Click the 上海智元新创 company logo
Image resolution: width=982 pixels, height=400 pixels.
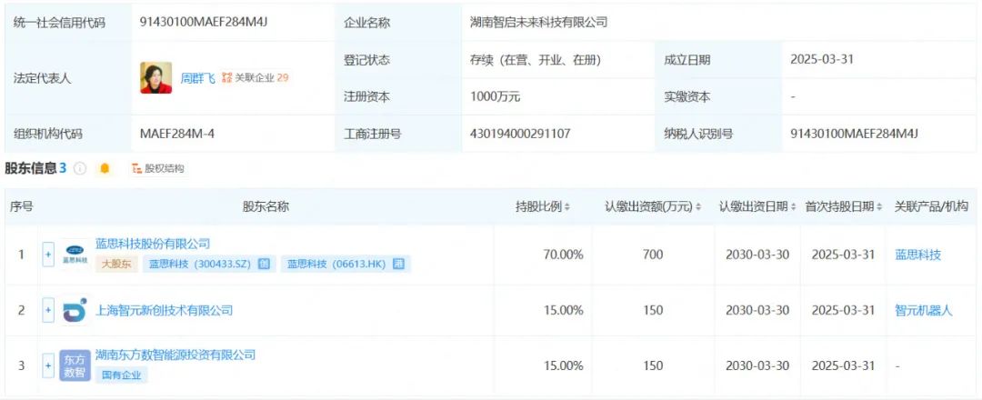pyautogui.click(x=75, y=310)
